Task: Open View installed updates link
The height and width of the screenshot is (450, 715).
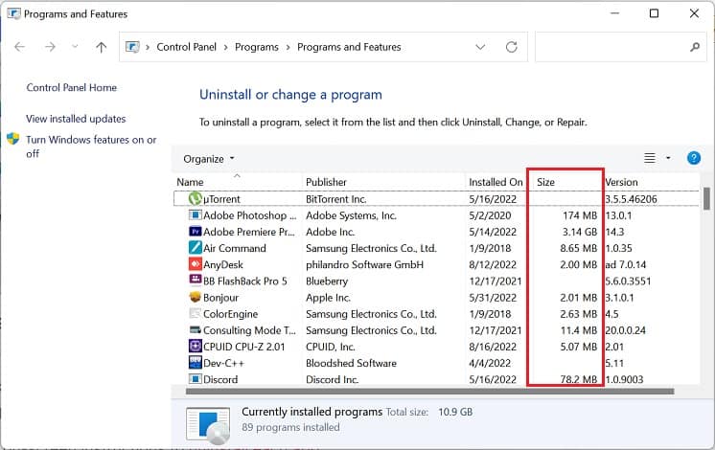Action: (x=76, y=119)
